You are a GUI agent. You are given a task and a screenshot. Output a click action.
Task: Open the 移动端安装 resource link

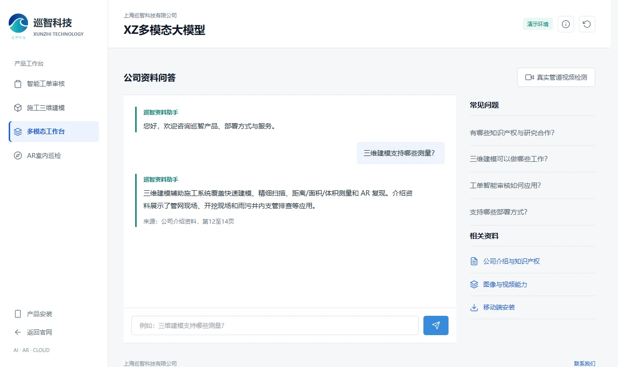click(x=533, y=308)
